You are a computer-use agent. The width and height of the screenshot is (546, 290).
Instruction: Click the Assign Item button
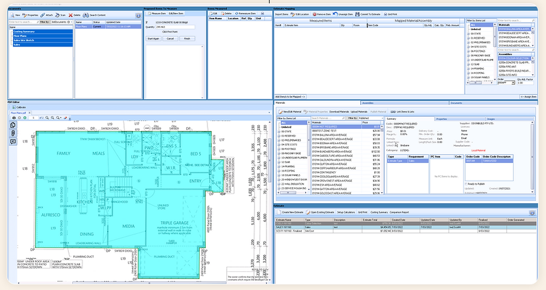point(528,97)
